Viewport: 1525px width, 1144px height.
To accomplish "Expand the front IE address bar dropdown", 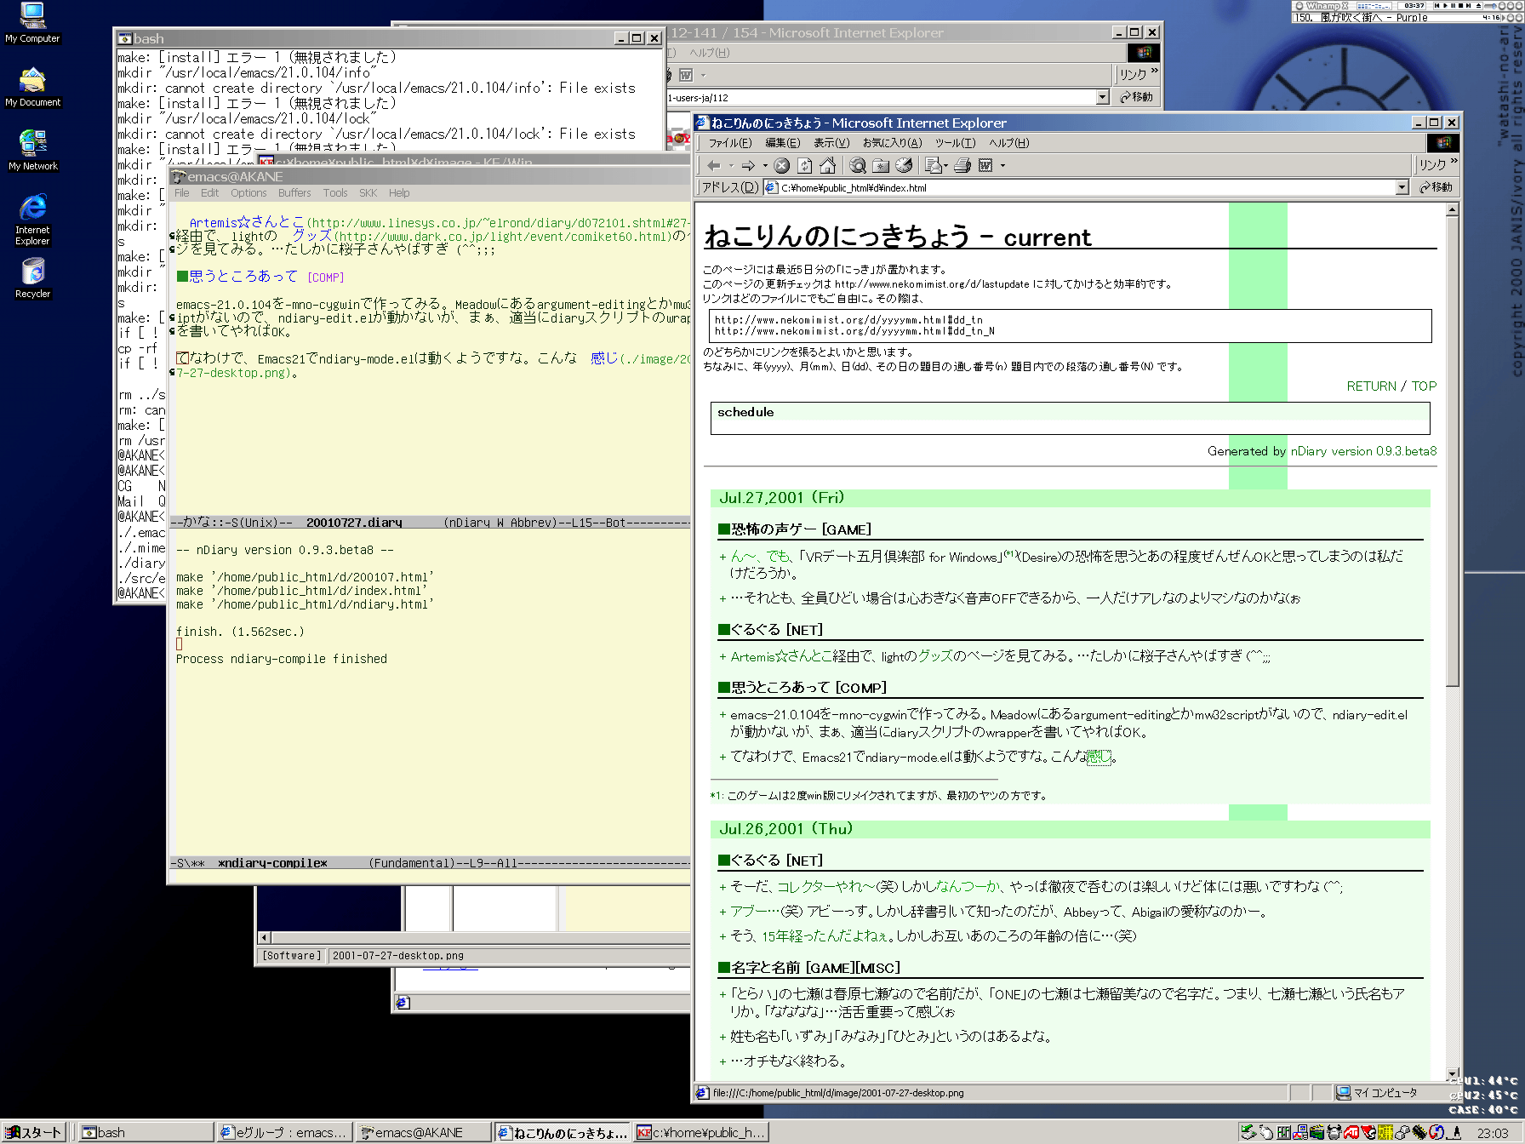I will click(1402, 187).
